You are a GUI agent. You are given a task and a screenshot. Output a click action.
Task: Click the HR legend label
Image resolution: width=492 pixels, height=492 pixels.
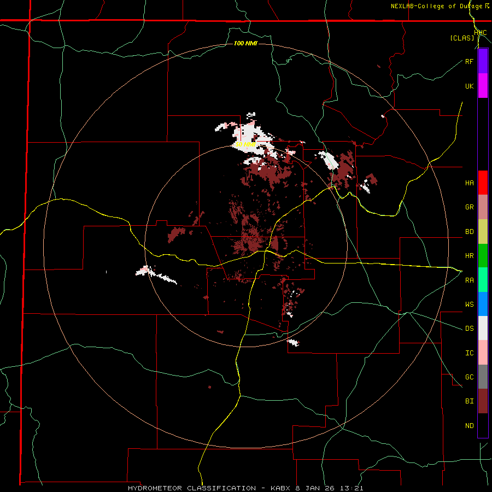pyautogui.click(x=469, y=256)
